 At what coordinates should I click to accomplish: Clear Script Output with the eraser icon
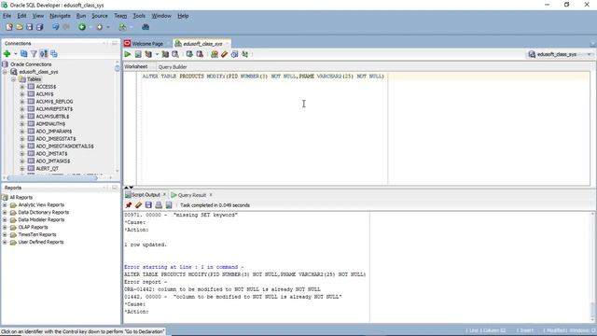pyautogui.click(x=139, y=205)
